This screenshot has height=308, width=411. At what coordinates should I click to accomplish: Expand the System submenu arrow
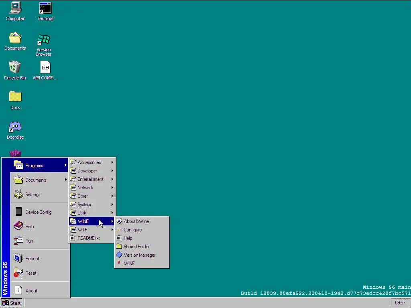(x=112, y=204)
